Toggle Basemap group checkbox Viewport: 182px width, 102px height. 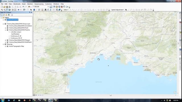click(5, 44)
